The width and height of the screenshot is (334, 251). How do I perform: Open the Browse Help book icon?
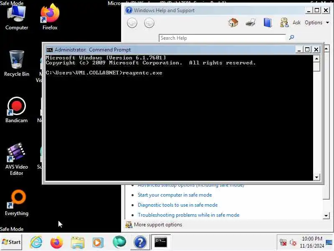pos(268,23)
